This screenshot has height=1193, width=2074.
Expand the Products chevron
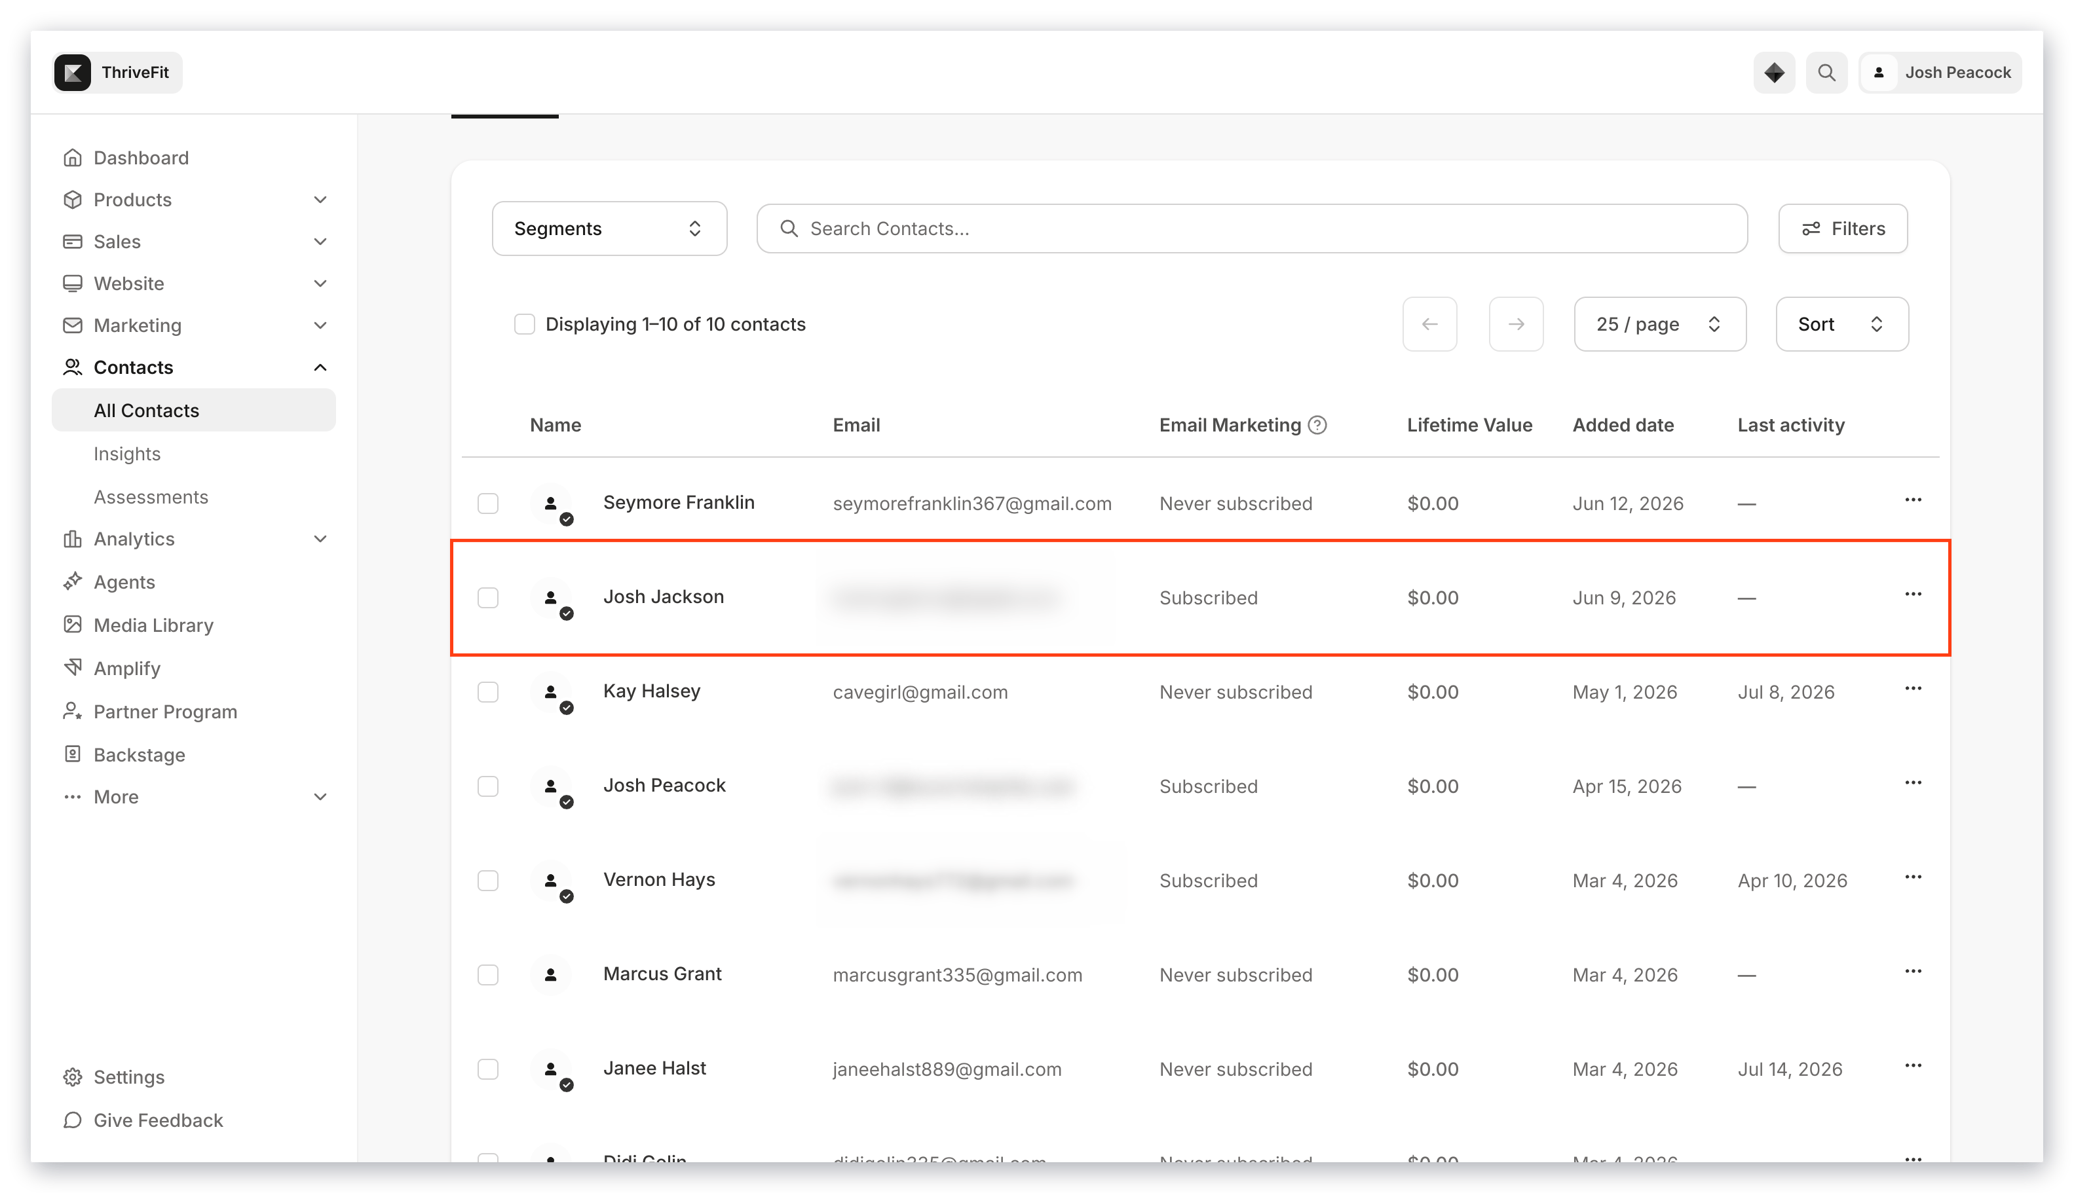[320, 199]
